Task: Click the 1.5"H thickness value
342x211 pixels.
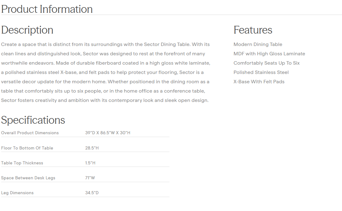Action: coord(90,163)
